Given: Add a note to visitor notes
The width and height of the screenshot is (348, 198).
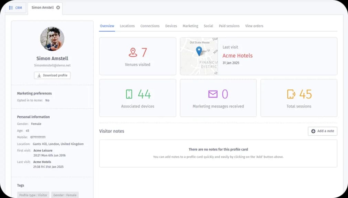Looking at the screenshot, I should point(322,131).
